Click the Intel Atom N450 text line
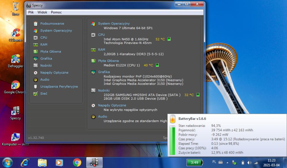The image size is (287, 168). tap(126, 39)
